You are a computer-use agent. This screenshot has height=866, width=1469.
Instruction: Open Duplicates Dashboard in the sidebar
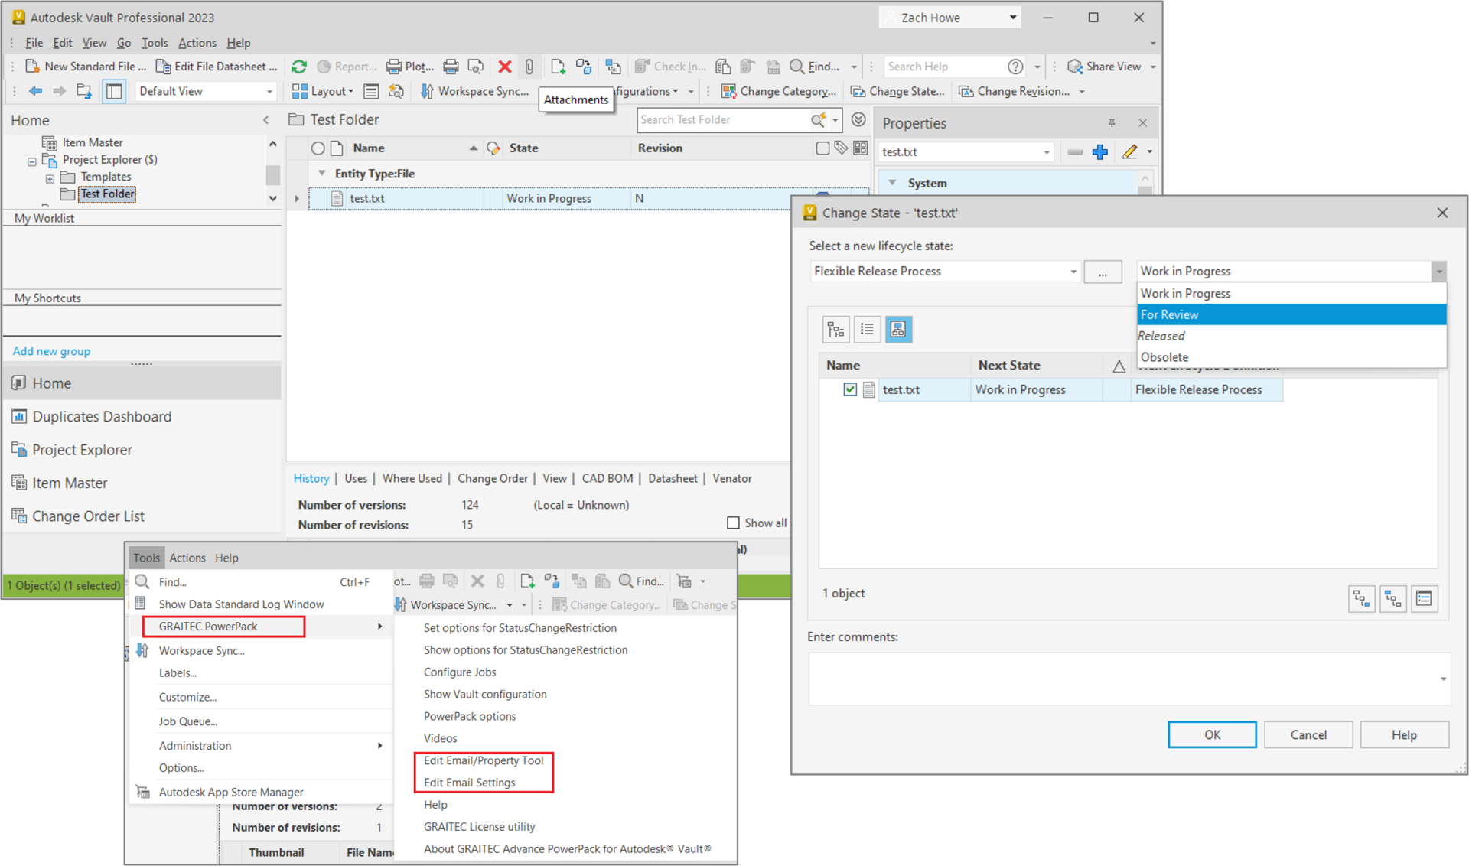click(101, 416)
